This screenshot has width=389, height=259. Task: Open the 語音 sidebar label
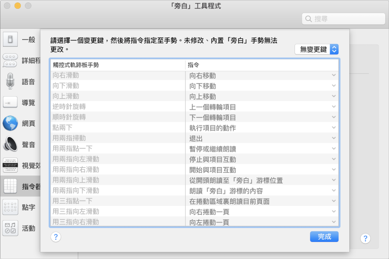click(28, 81)
